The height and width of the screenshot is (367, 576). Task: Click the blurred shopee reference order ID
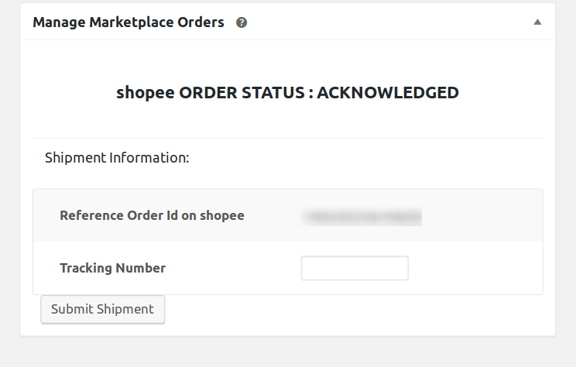pyautogui.click(x=362, y=217)
